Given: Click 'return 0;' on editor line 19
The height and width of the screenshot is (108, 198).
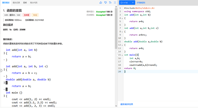Looking at the screenshot, I should tap(130, 68).
